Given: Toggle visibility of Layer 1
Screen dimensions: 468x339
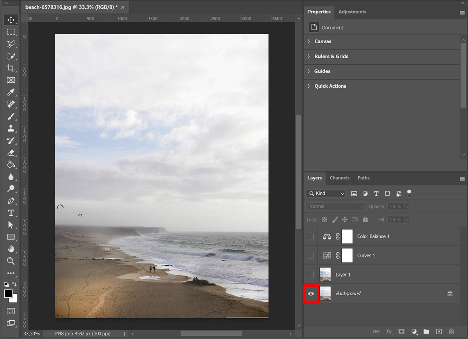Looking at the screenshot, I should point(310,275).
